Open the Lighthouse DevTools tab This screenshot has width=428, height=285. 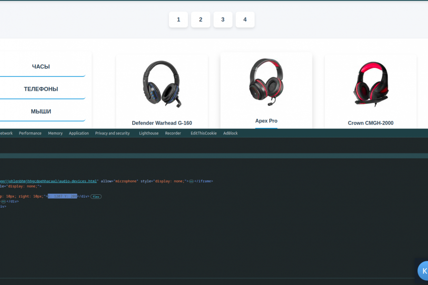148,133
